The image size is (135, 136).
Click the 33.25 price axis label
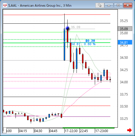124,119
